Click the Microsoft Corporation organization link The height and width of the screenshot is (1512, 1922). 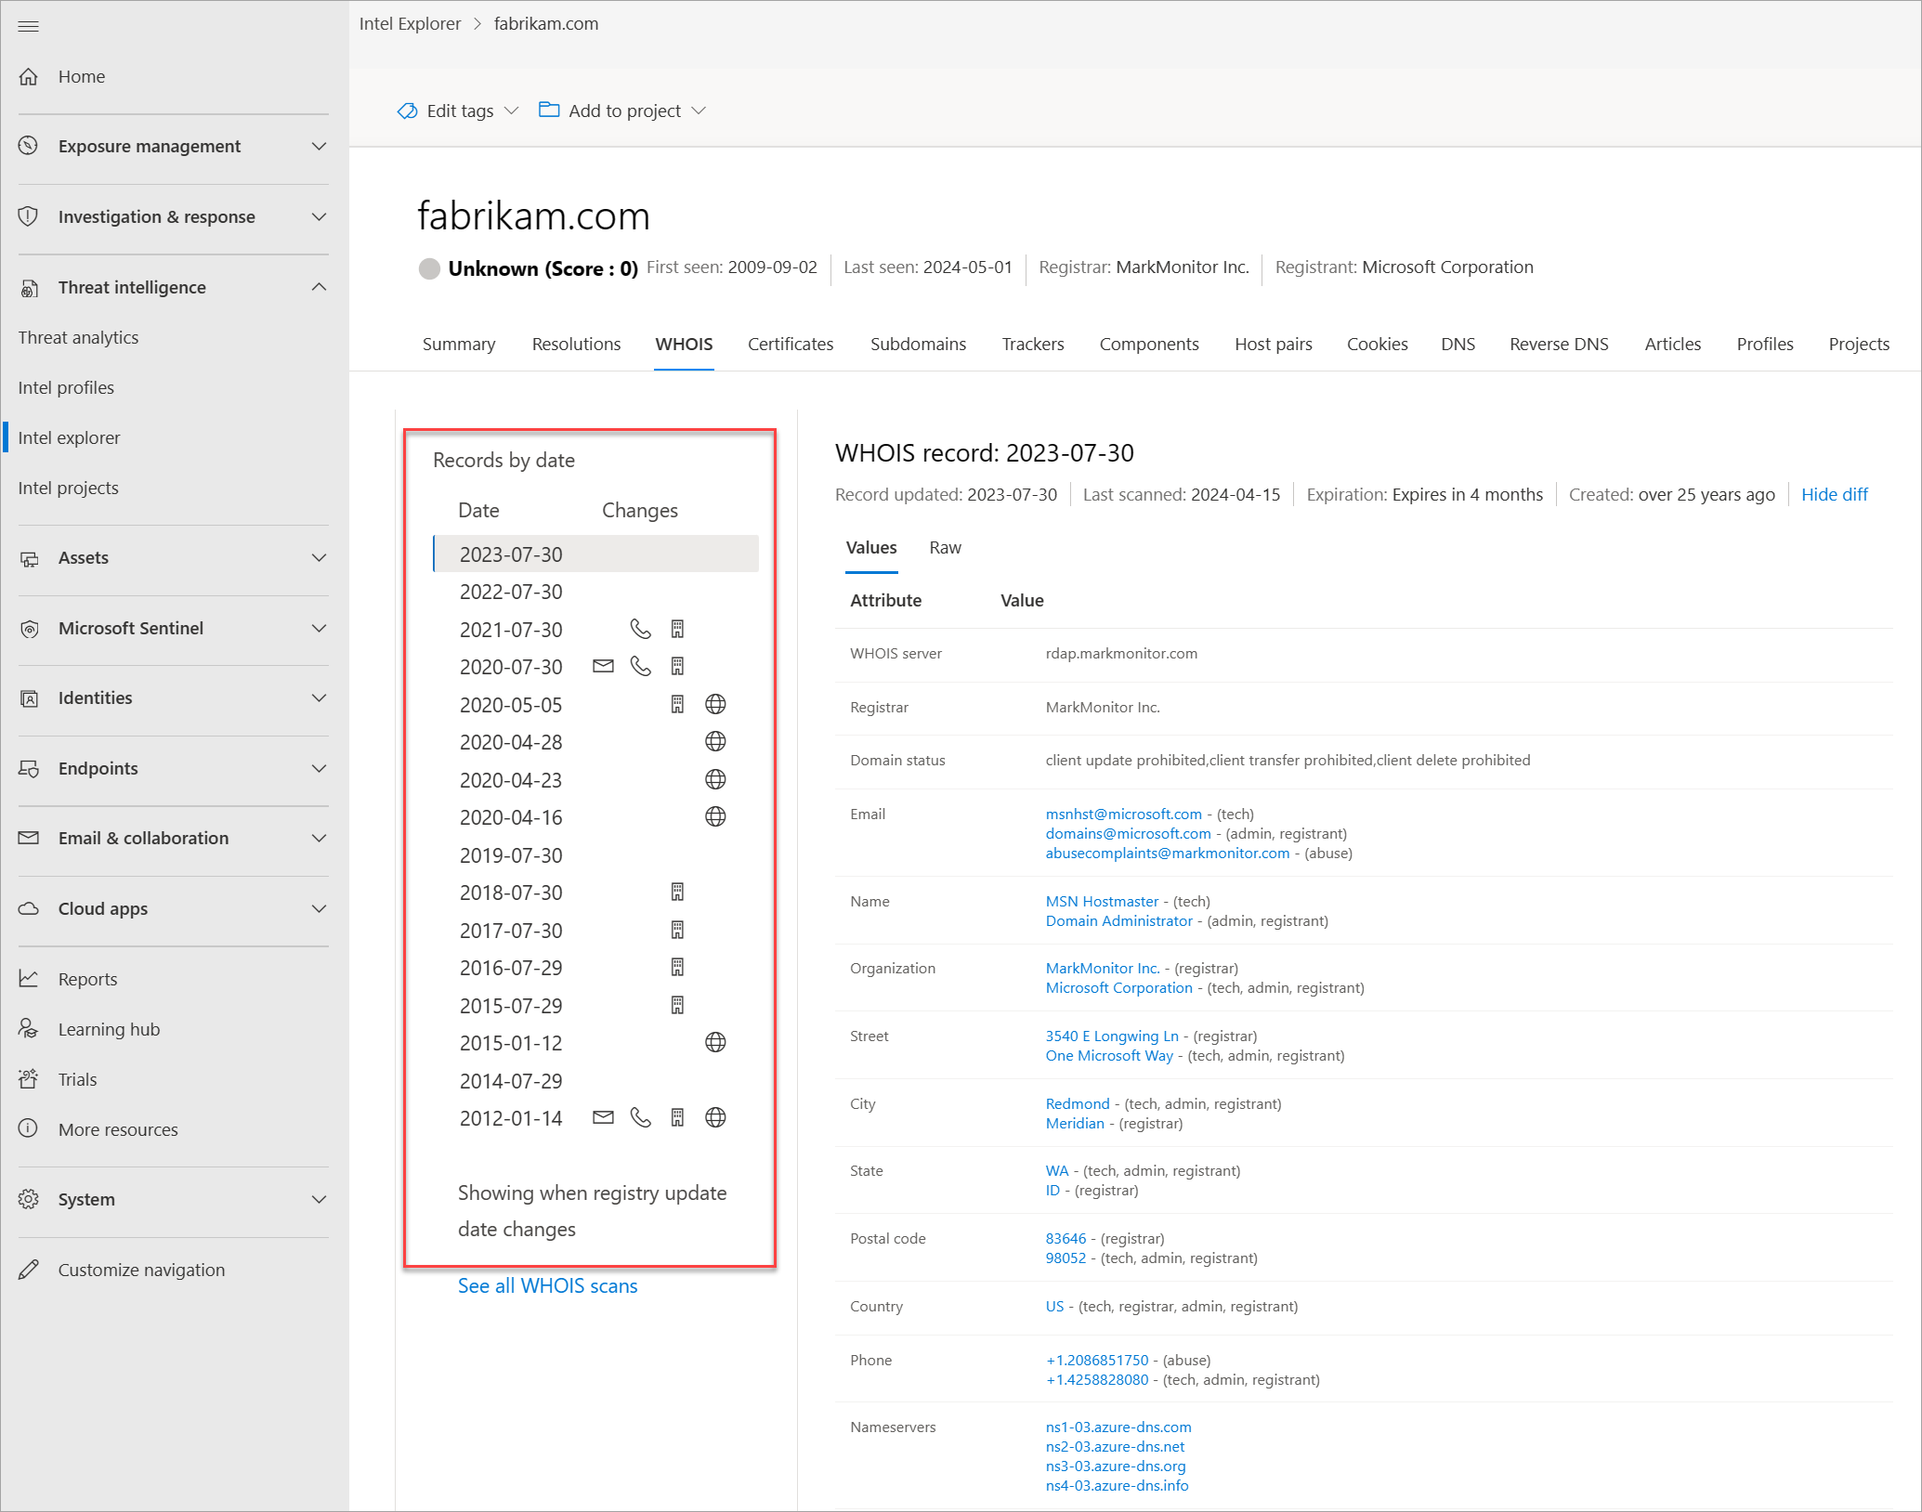click(x=1118, y=987)
